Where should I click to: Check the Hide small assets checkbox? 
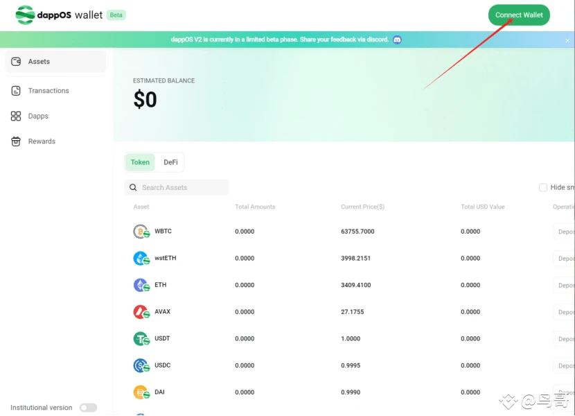543,188
